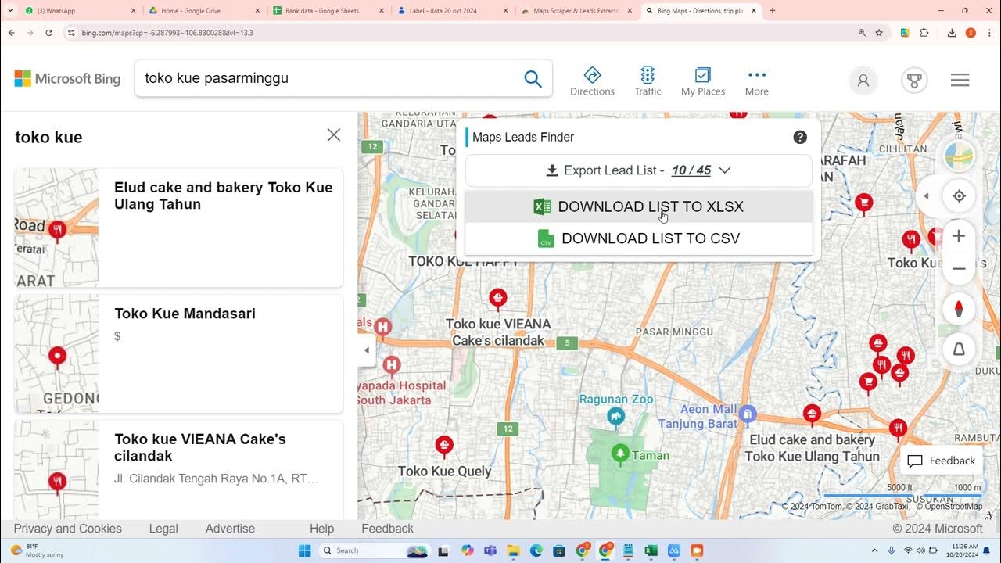This screenshot has width=1001, height=563.
Task: Zoom out the map
Action: [959, 268]
